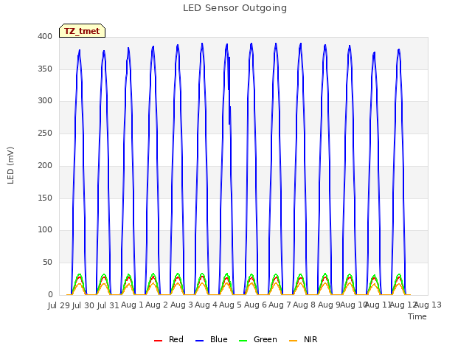Click the Aug 1 date tick label
Screen dimensions: 472x354
click(x=133, y=305)
